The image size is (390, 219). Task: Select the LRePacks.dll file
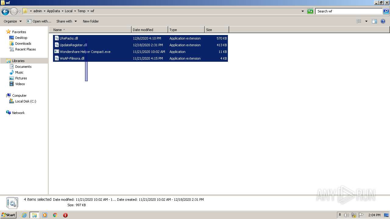(x=140, y=38)
